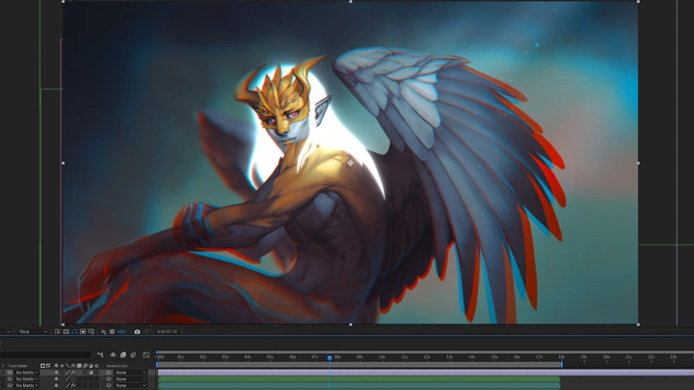Click the third layer's parent pick whip

[x=108, y=385]
